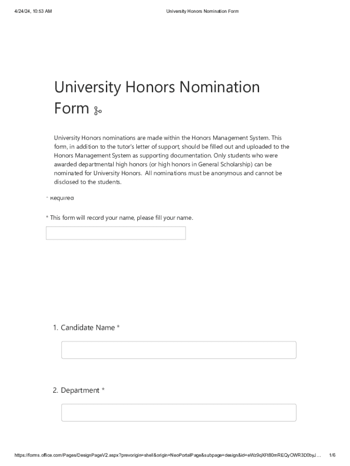This screenshot has height=466, width=350.
Task: Focus the Candidate Name answer box
Action: pyautogui.click(x=179, y=350)
